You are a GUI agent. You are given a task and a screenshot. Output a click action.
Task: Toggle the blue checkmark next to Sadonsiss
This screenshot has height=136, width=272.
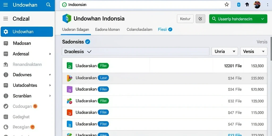tap(88, 42)
